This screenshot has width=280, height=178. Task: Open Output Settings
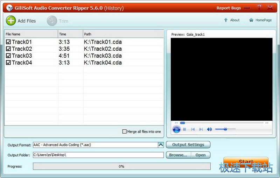[188, 145]
